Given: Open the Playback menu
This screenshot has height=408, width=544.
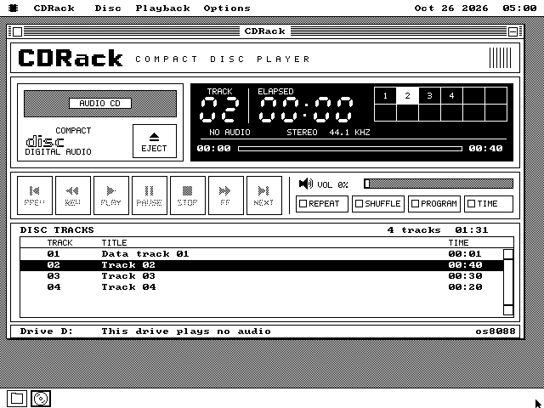Looking at the screenshot, I should click(162, 8).
